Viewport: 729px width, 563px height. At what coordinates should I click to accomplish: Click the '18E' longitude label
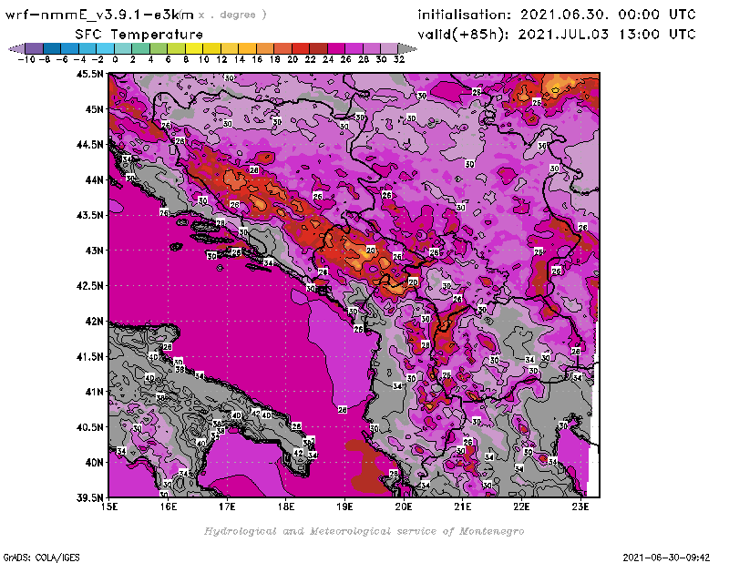(286, 507)
